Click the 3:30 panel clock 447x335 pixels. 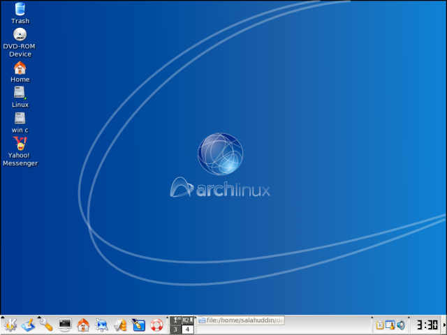point(427,325)
